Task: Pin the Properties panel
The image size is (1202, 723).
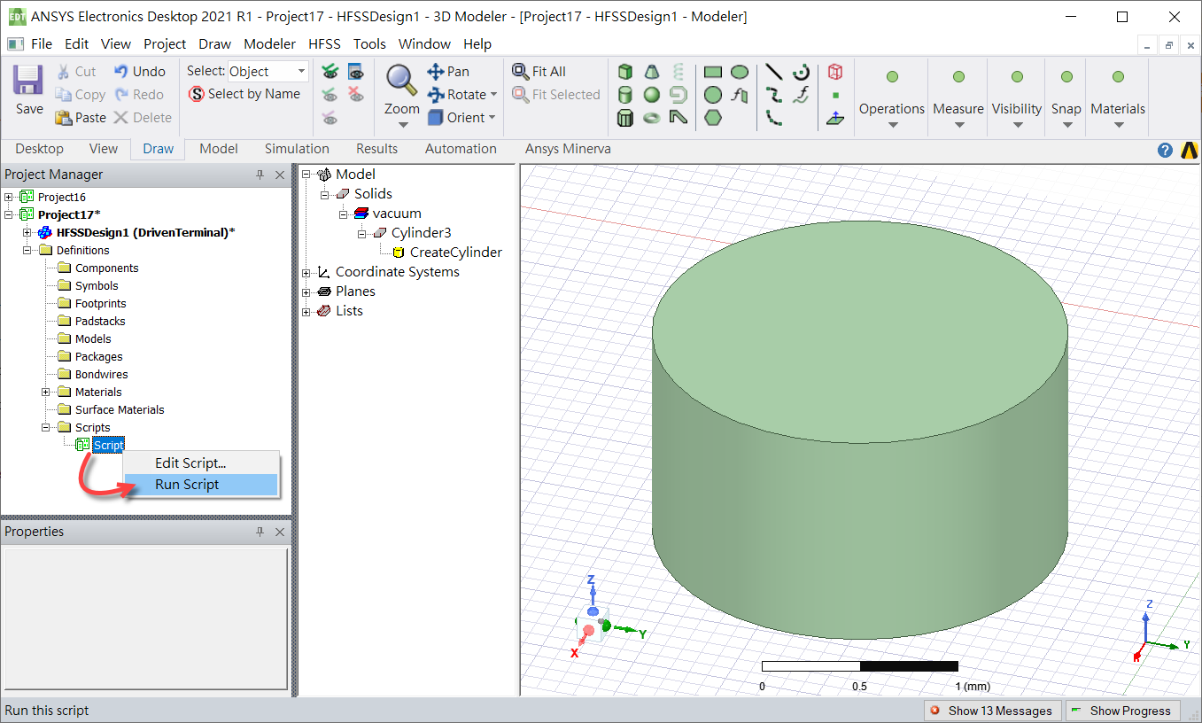Action: coord(260,532)
